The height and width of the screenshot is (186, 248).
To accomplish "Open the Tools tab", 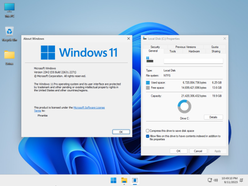I will [x=173, y=51].
